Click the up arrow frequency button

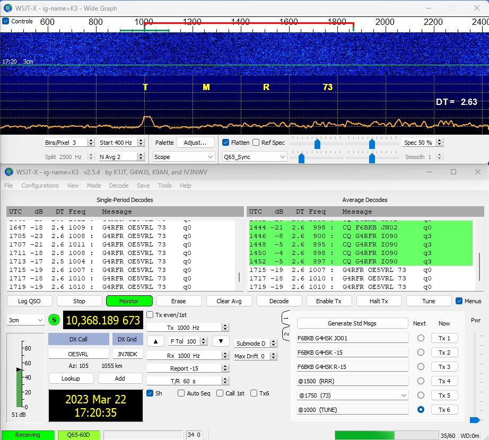[x=155, y=341]
